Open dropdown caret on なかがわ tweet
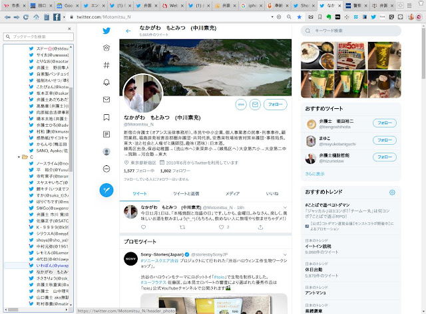Screen dimensions: 426x314 285,208
